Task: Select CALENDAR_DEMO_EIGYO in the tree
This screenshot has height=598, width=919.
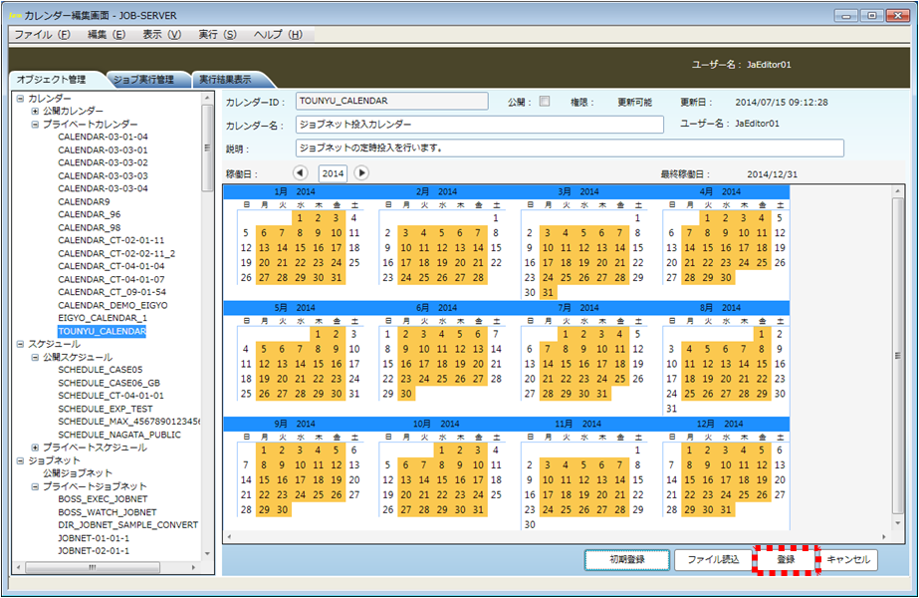Action: click(x=113, y=306)
